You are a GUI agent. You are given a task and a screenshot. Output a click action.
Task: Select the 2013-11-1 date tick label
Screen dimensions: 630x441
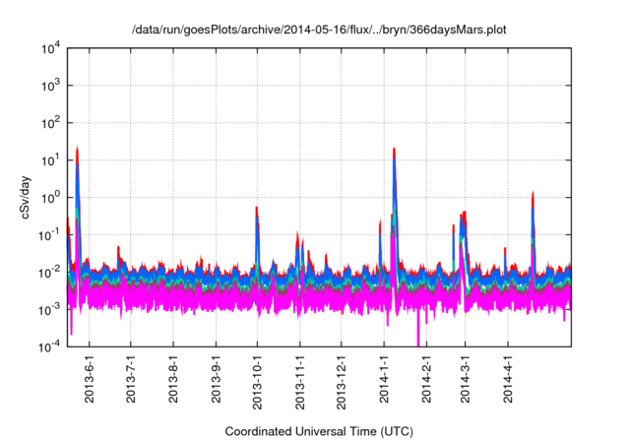click(x=299, y=381)
